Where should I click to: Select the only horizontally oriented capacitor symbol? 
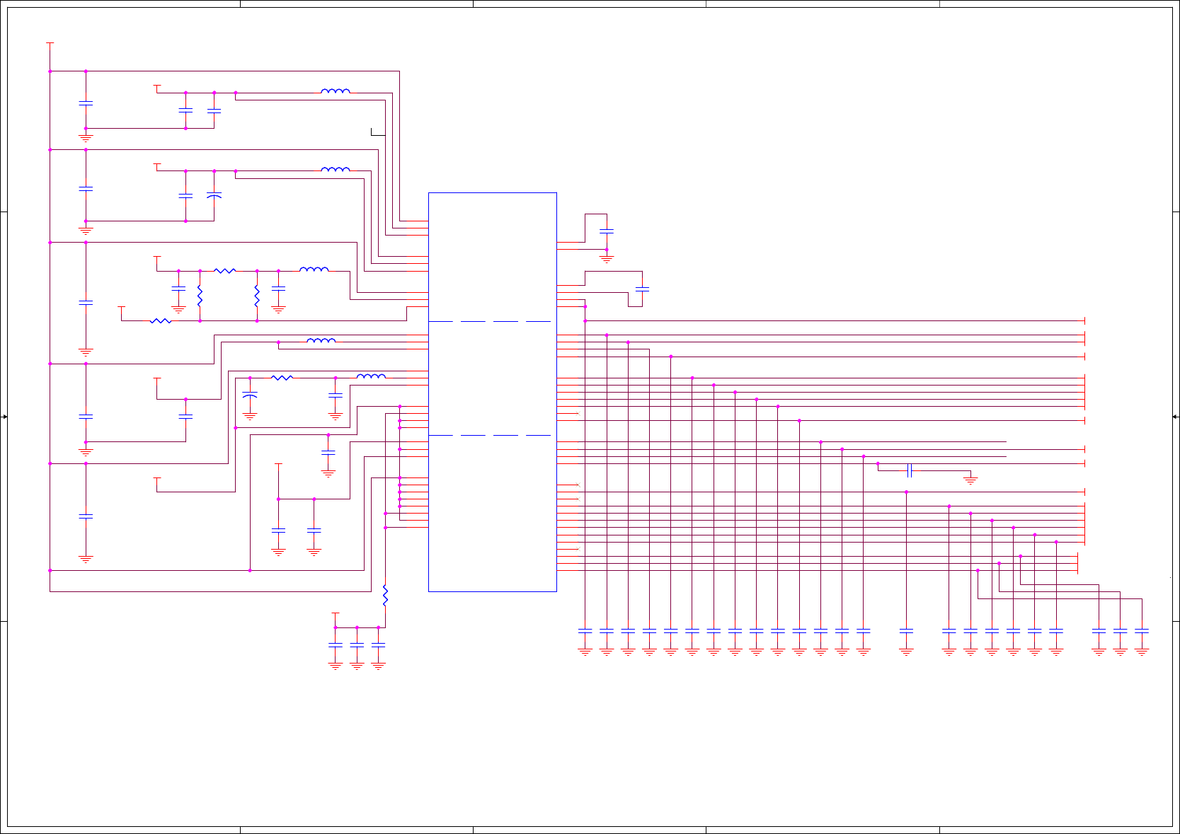coord(910,470)
